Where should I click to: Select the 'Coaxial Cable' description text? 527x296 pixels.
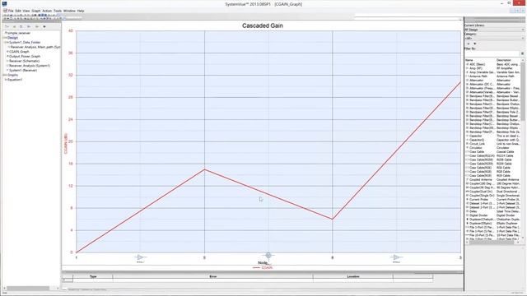click(505, 151)
